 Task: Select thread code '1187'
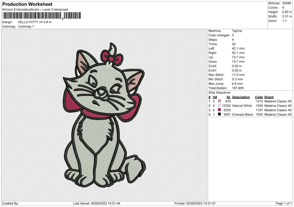click(x=259, y=110)
